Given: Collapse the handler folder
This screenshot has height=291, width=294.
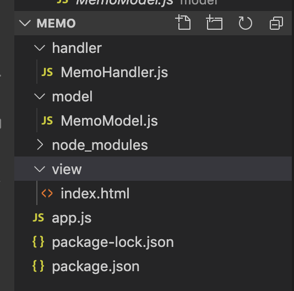Looking at the screenshot, I should click(x=40, y=48).
